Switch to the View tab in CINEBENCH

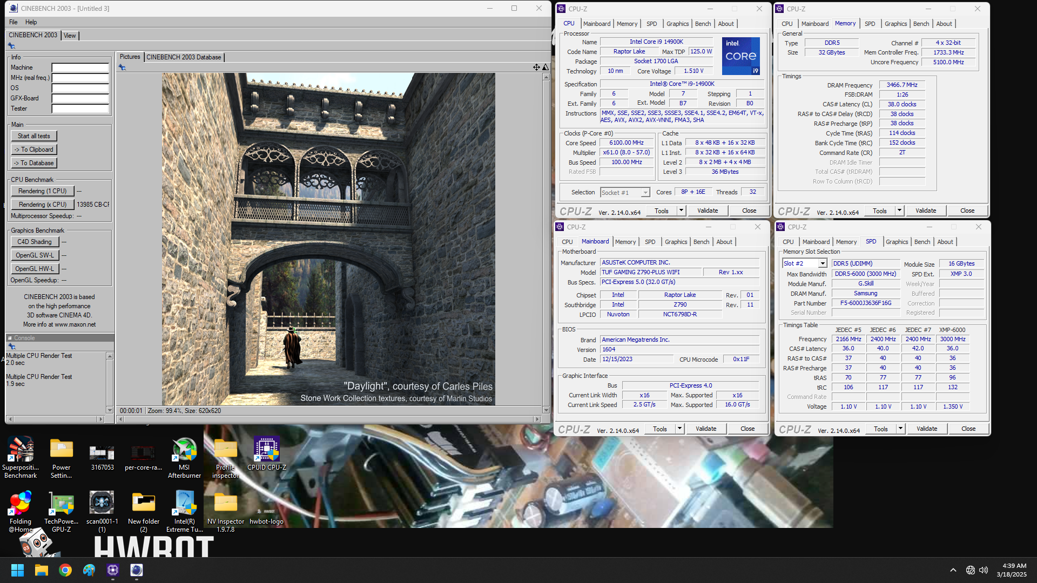pyautogui.click(x=70, y=36)
